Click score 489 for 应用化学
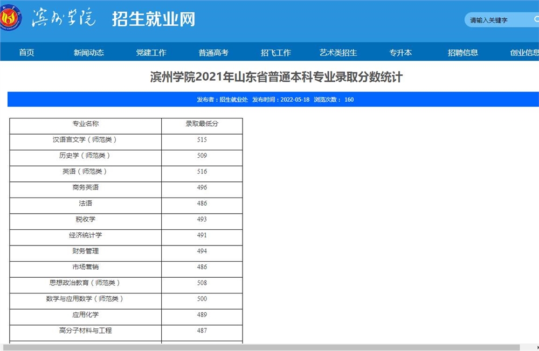 [x=202, y=314]
